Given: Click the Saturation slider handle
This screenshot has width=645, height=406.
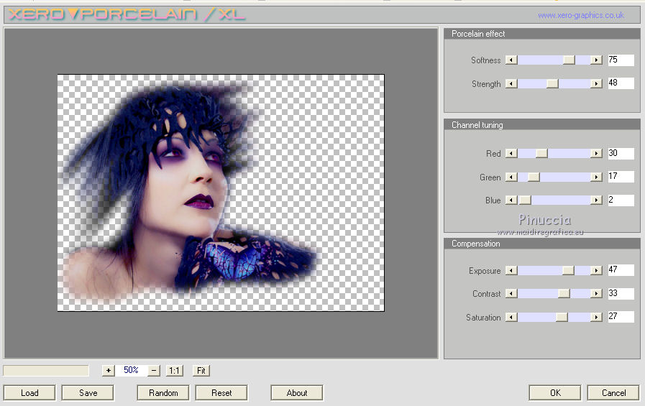Looking at the screenshot, I should (562, 317).
